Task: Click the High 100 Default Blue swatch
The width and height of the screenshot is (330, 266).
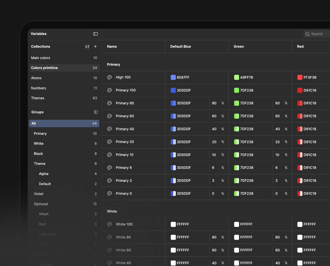Action: pyautogui.click(x=173, y=77)
